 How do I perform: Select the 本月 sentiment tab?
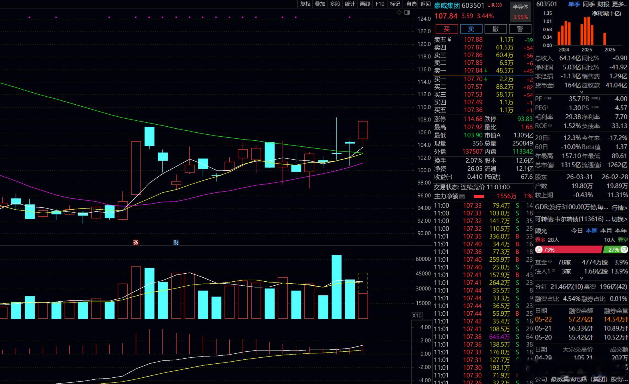[606, 230]
